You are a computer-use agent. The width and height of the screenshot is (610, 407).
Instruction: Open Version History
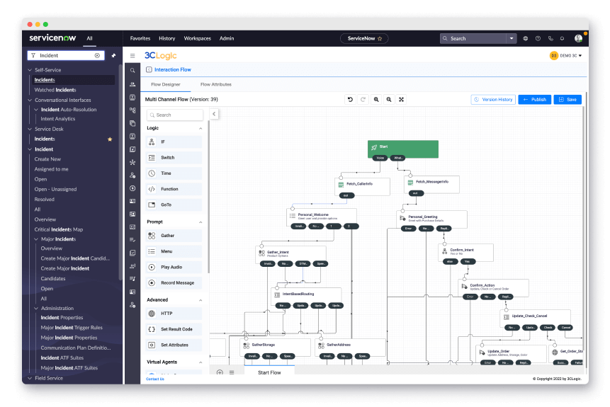coord(493,100)
